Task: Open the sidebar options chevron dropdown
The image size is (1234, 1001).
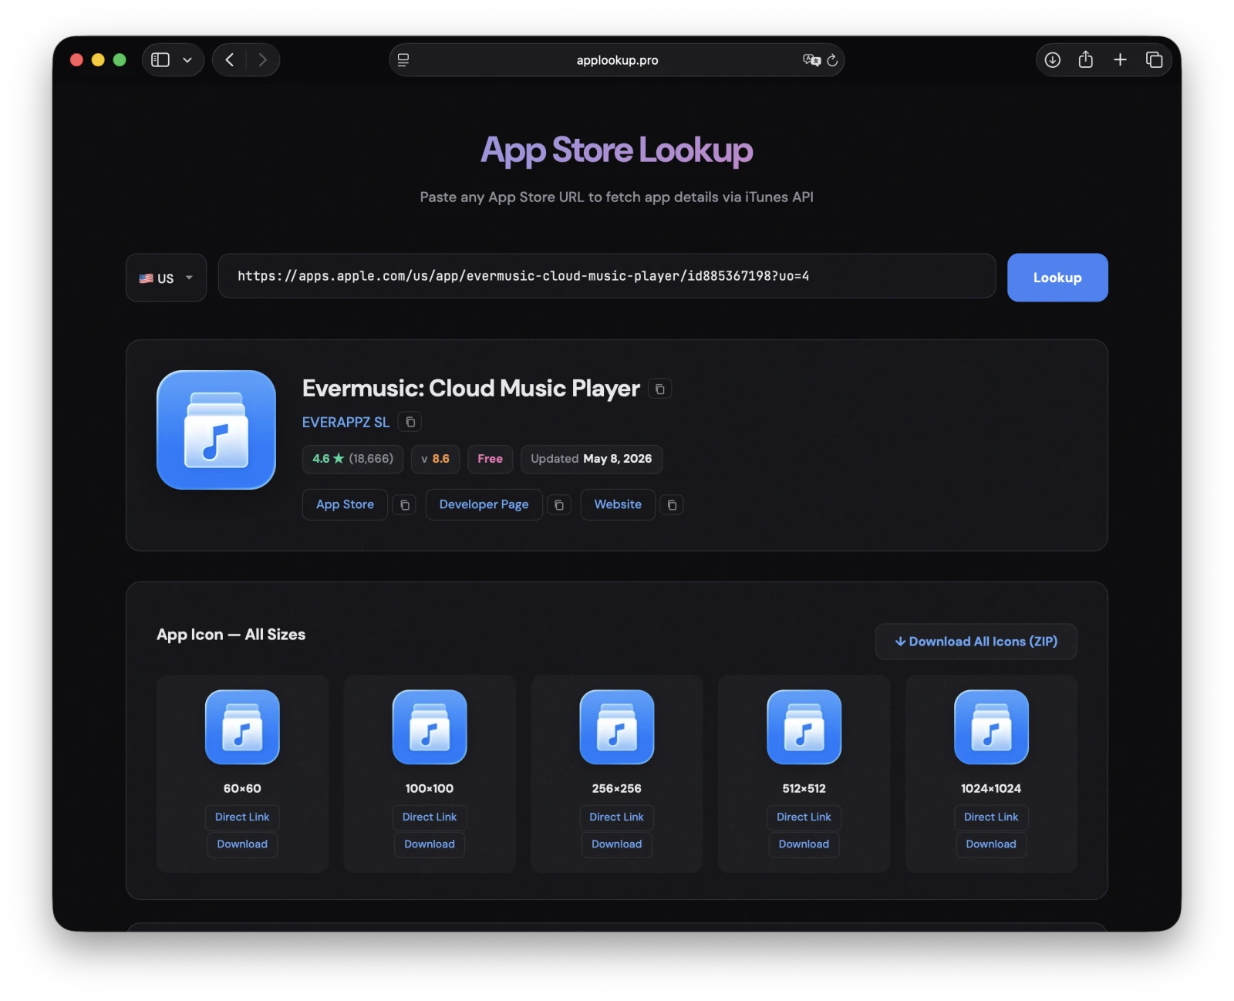Action: click(x=187, y=60)
